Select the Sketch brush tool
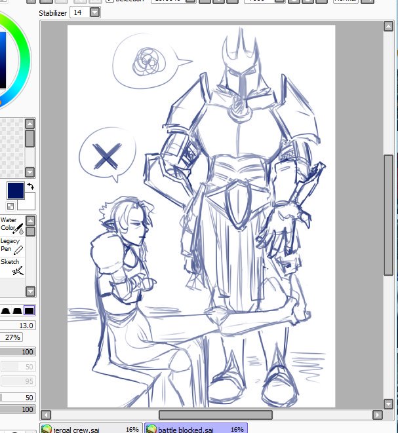The width and height of the screenshot is (398, 433). [12, 267]
